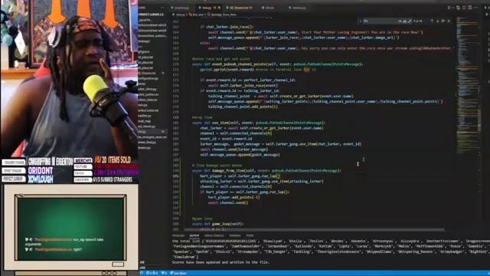Click 'Scores have been updated and written' output line
490x276 pixels.
point(220,262)
